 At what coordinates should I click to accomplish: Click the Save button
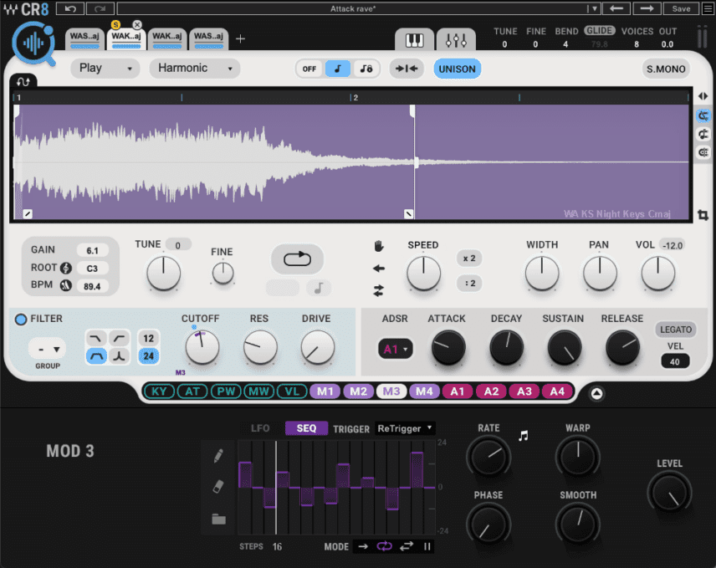[x=681, y=8]
